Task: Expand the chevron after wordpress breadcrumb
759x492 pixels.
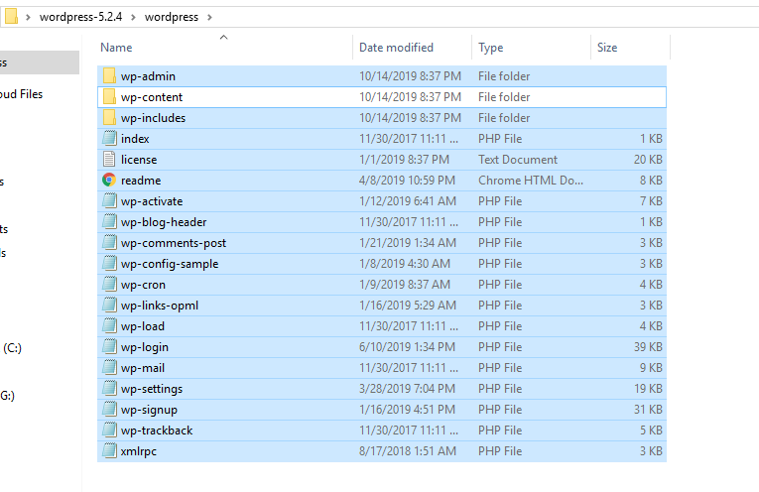Action: 209,17
